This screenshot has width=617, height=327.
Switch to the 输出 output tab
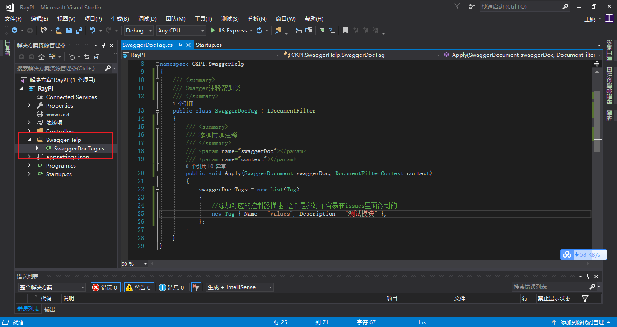click(50, 309)
